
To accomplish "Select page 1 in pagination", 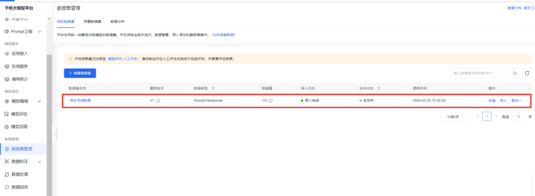I will tap(487, 117).
